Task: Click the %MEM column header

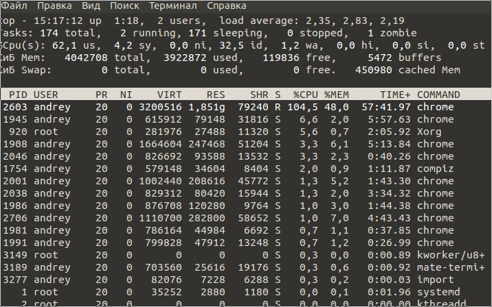Action: [337, 95]
